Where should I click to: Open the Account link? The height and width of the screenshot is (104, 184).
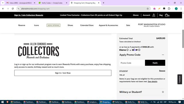[x=146, y=15]
